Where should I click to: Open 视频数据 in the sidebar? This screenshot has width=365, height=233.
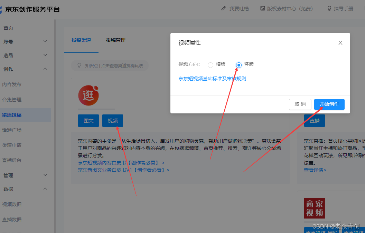pyautogui.click(x=12, y=204)
